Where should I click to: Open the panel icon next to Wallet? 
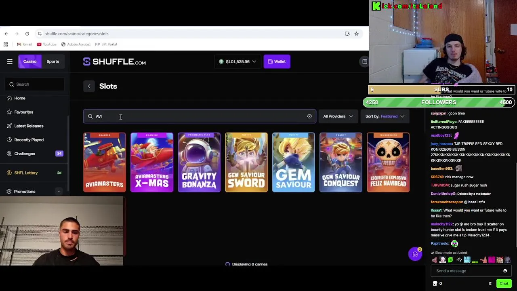click(364, 61)
